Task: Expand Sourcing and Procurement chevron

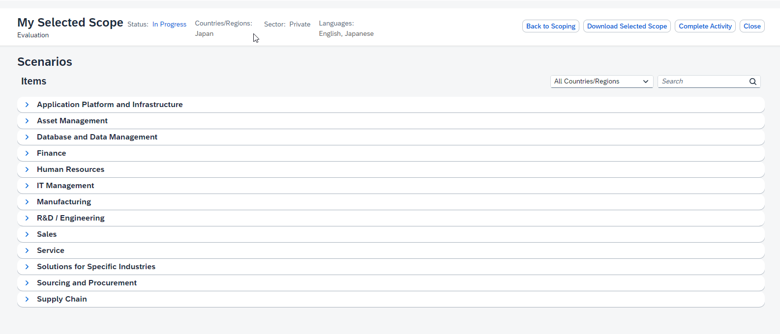Action: (x=27, y=283)
